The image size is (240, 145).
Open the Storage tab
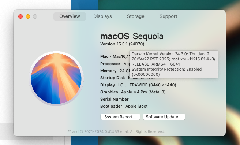pyautogui.click(x=136, y=16)
